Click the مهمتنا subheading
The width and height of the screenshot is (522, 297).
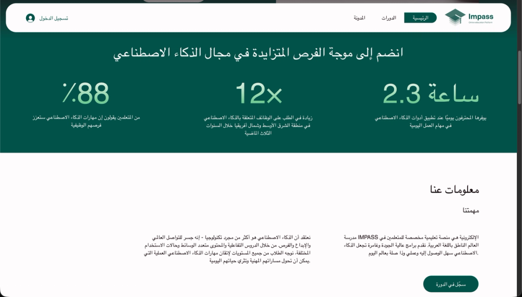(x=471, y=210)
